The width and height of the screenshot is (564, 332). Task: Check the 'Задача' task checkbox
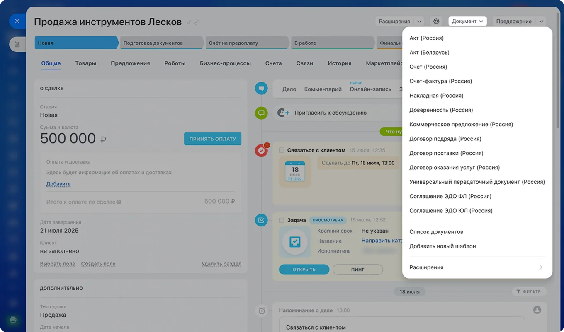[x=282, y=220]
